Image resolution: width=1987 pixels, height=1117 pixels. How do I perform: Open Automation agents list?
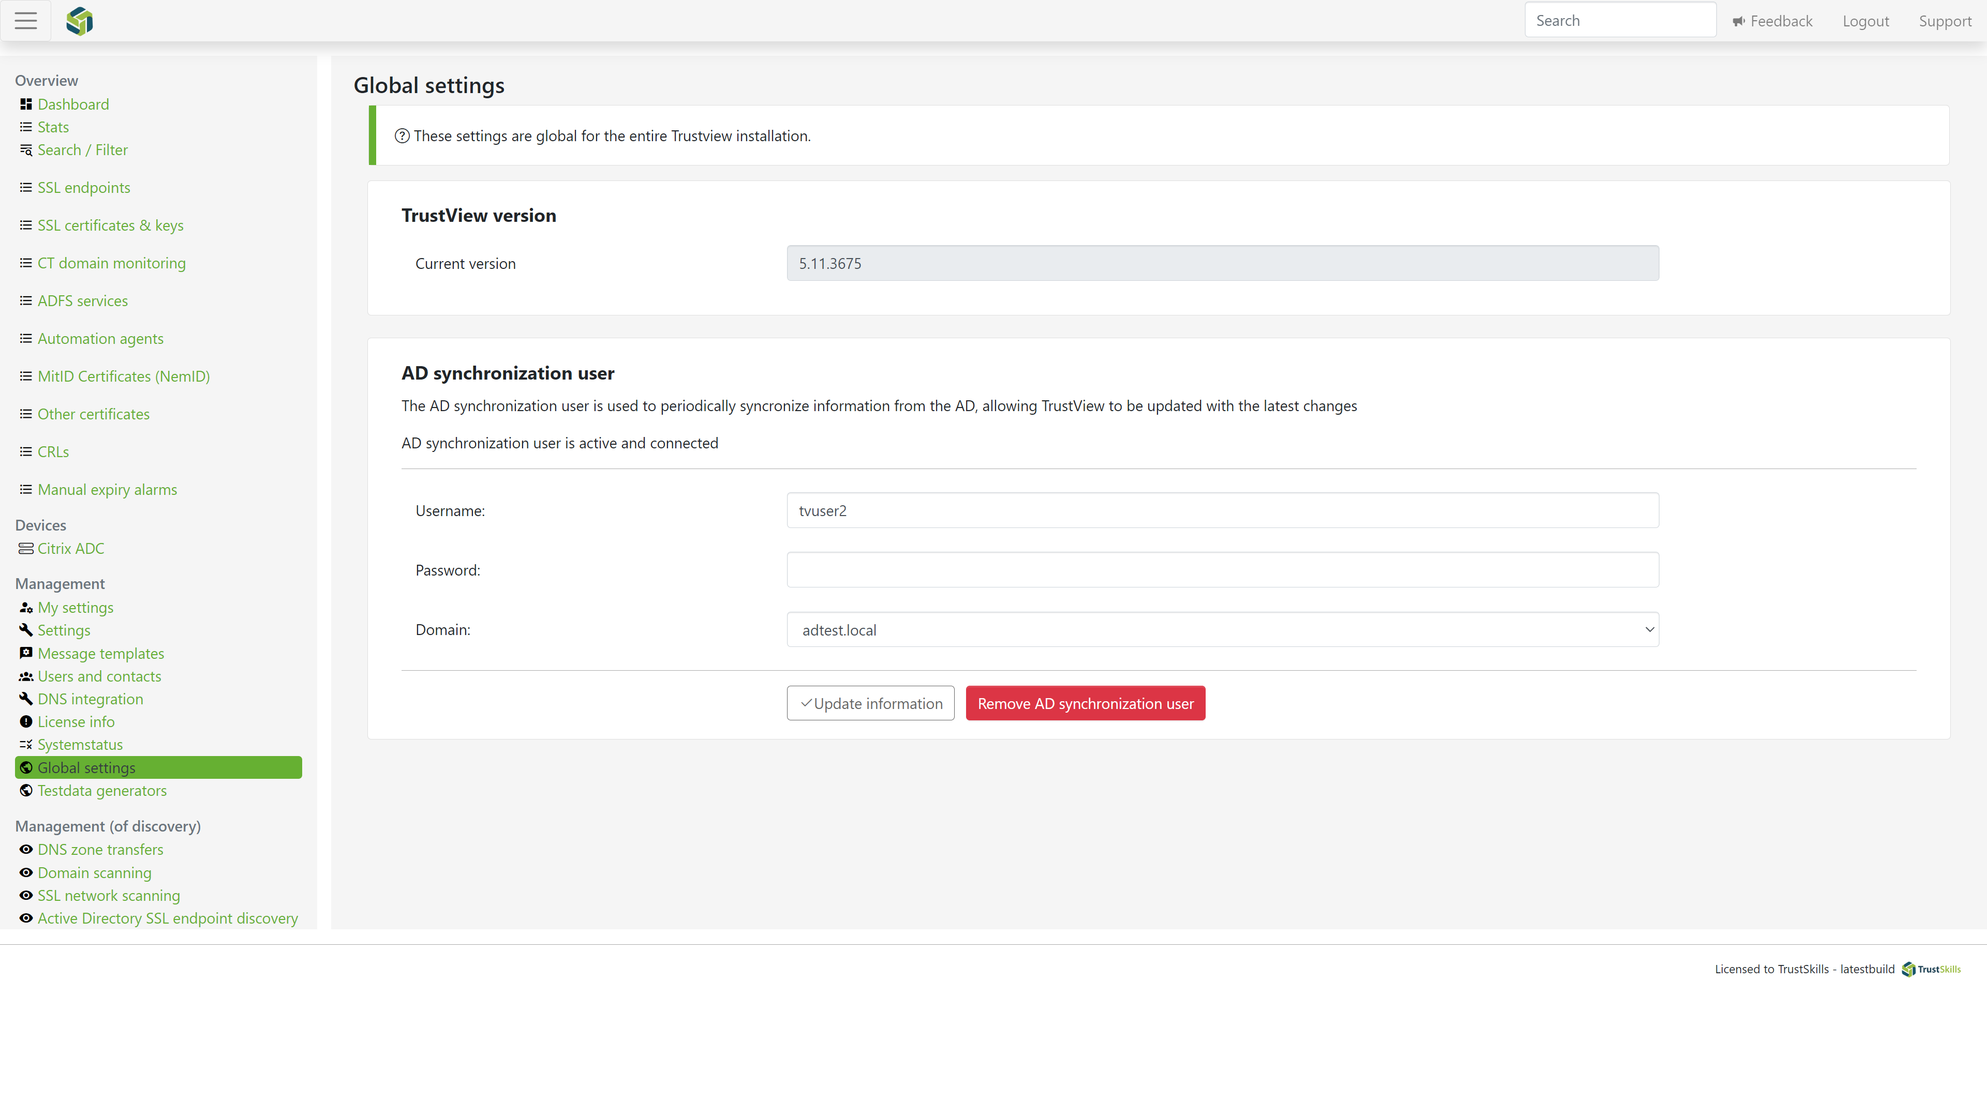point(100,338)
